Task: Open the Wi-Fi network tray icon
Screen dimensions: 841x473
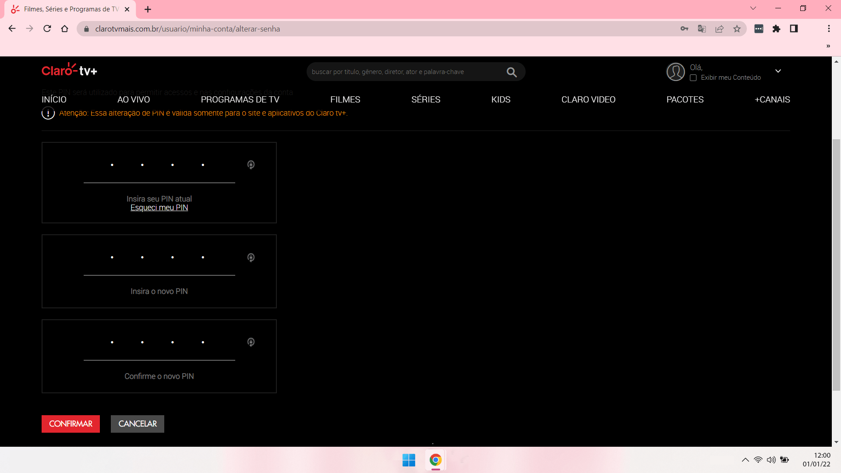Action: [758, 460]
